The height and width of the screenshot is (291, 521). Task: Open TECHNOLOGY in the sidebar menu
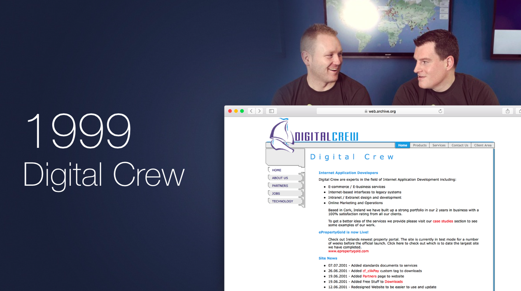(x=283, y=201)
